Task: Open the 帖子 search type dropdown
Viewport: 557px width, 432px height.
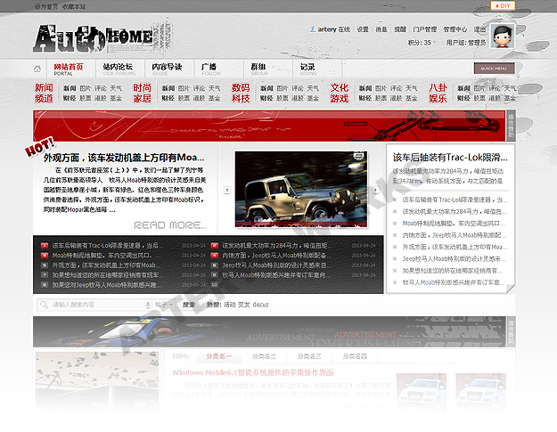Action: (x=164, y=305)
